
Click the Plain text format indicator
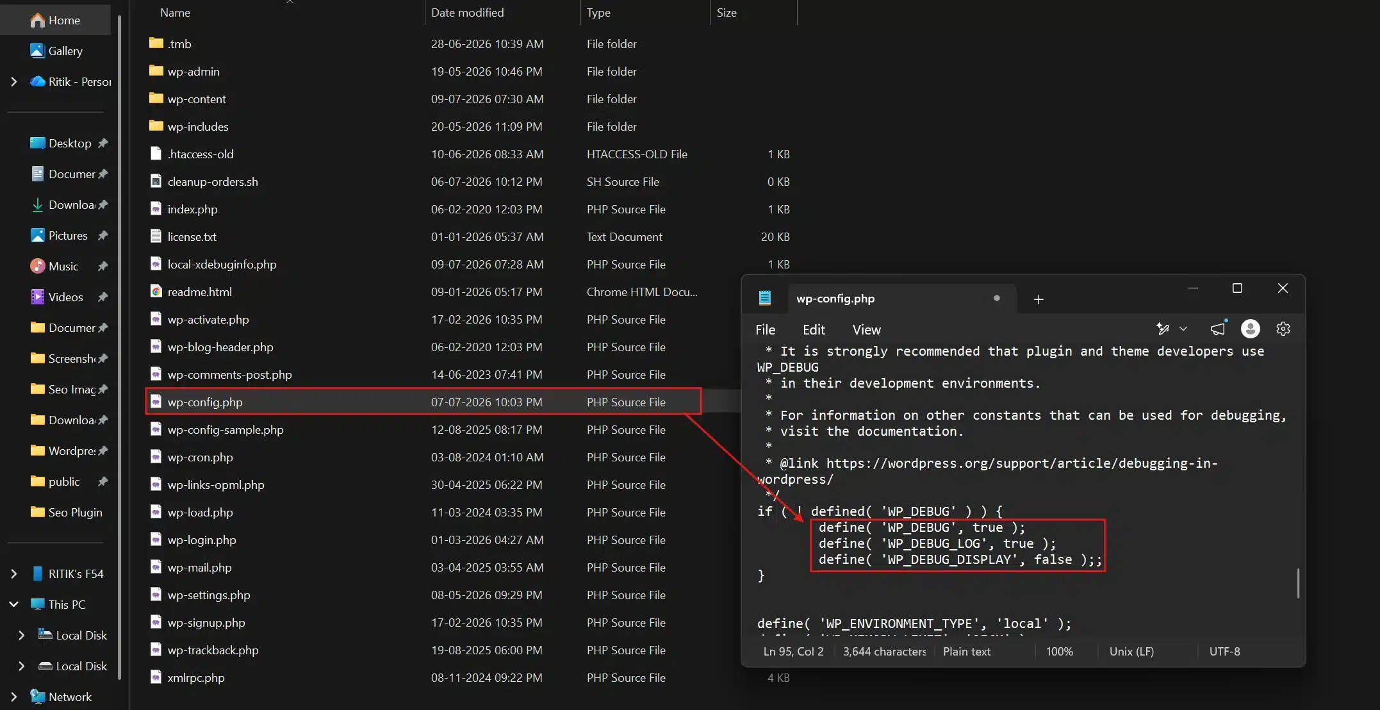967,652
